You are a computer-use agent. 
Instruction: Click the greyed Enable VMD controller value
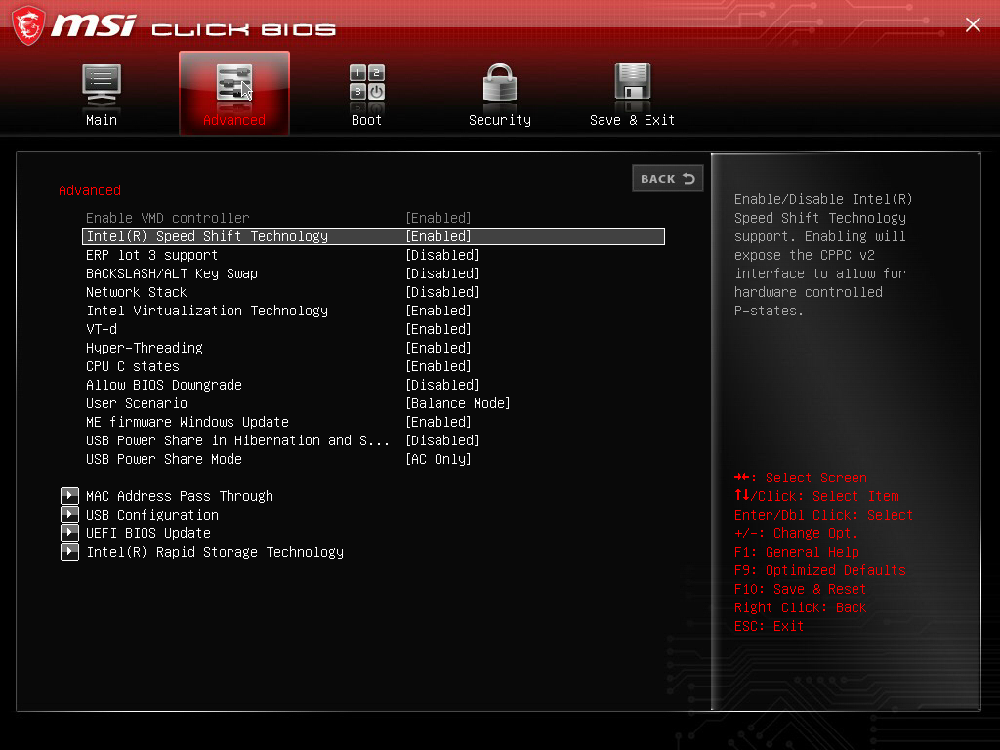coord(438,218)
